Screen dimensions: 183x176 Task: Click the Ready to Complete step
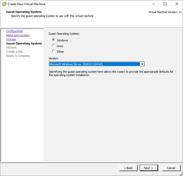[x=18, y=56]
